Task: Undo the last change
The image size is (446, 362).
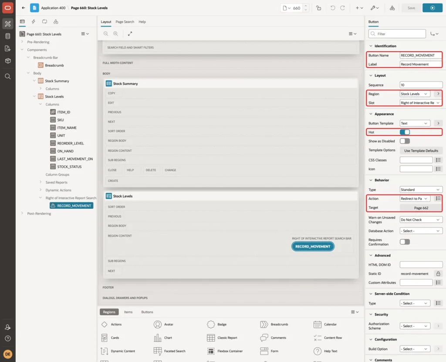Action: pyautogui.click(x=332, y=8)
